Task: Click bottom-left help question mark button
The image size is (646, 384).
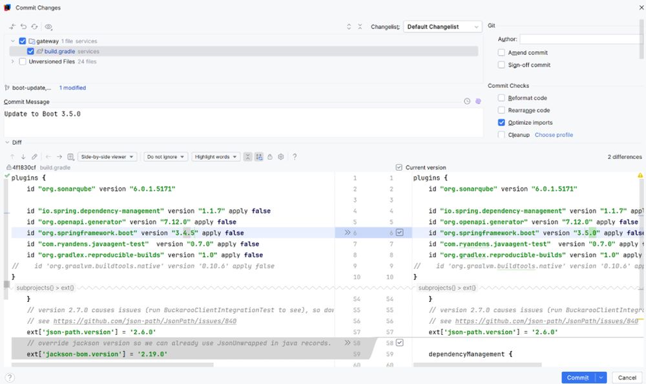Action: 10,378
